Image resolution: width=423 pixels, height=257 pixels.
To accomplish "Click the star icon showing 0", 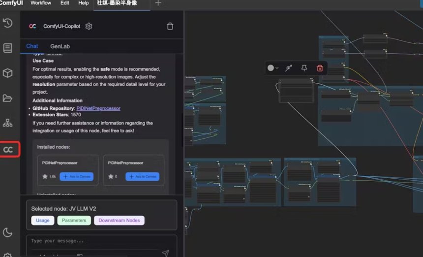I will click(111, 177).
